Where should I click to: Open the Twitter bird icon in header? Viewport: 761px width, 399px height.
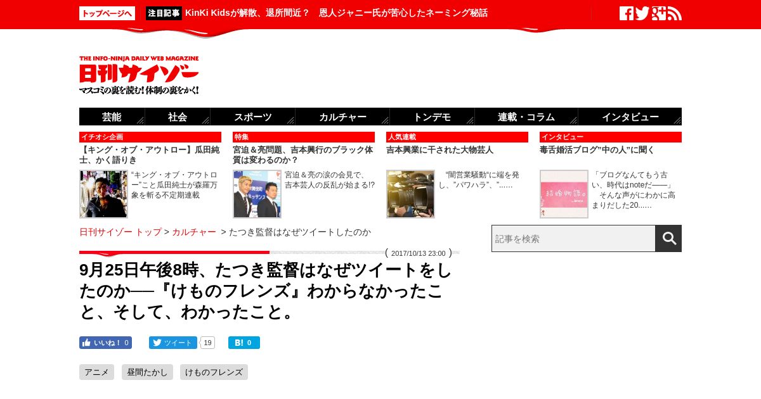pyautogui.click(x=642, y=13)
